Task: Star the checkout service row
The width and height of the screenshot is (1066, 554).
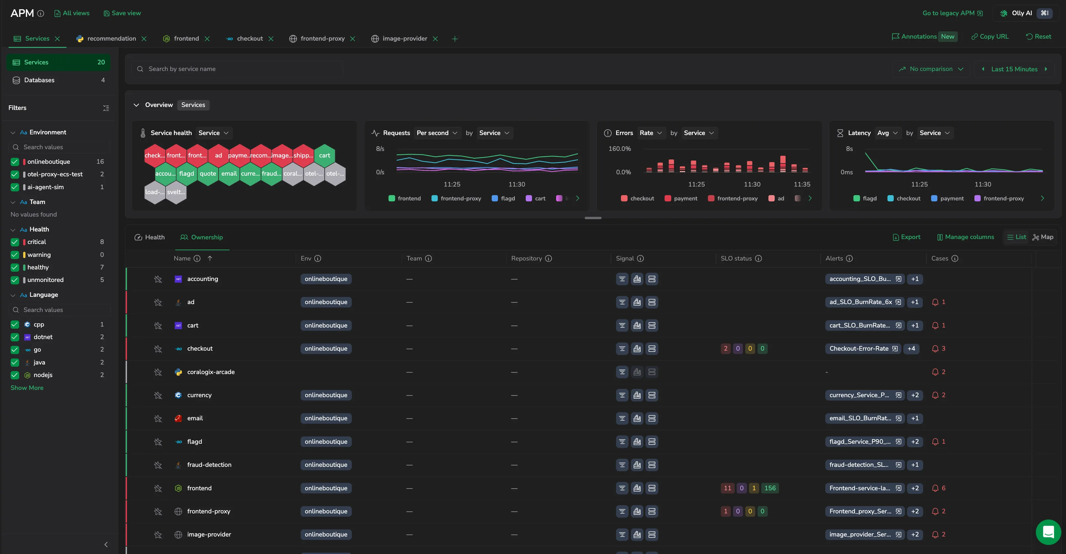Action: pos(158,349)
